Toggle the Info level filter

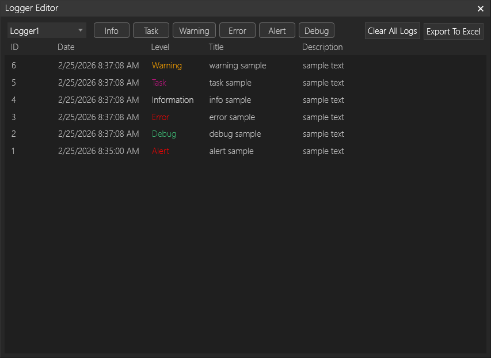112,30
